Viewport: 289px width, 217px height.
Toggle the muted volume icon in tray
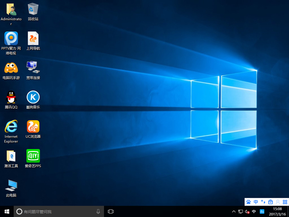pos(247,212)
